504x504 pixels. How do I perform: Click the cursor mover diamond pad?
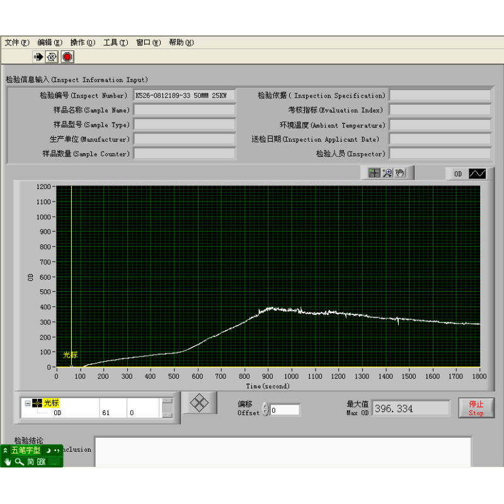(x=199, y=403)
